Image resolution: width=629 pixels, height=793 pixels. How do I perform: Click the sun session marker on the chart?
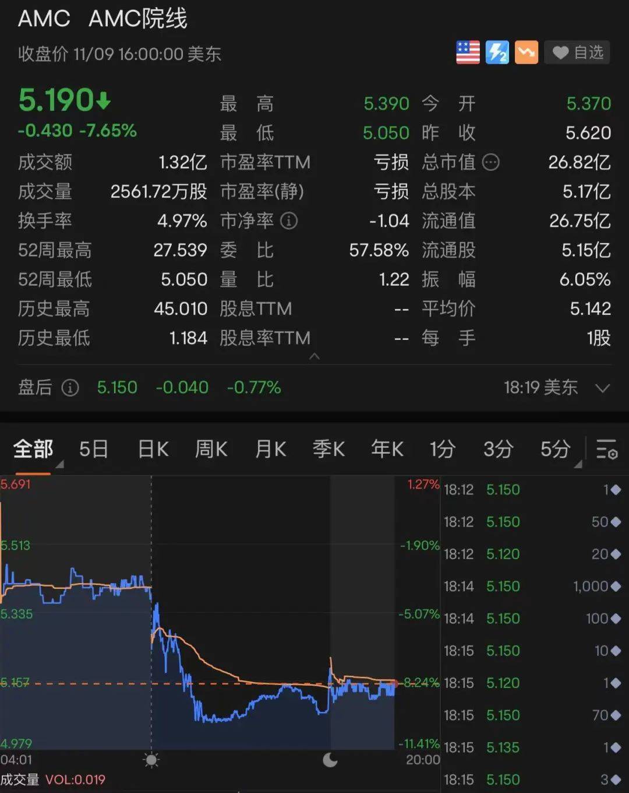(x=151, y=760)
